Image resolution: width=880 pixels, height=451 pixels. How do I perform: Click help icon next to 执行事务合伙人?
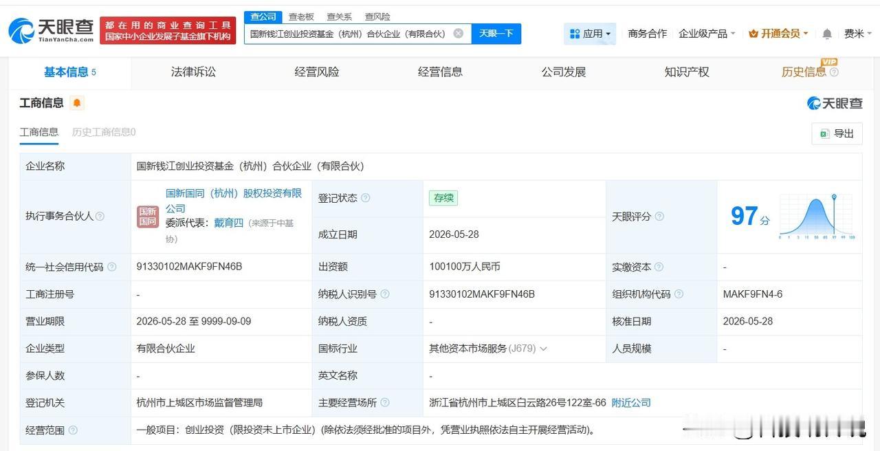click(x=100, y=217)
